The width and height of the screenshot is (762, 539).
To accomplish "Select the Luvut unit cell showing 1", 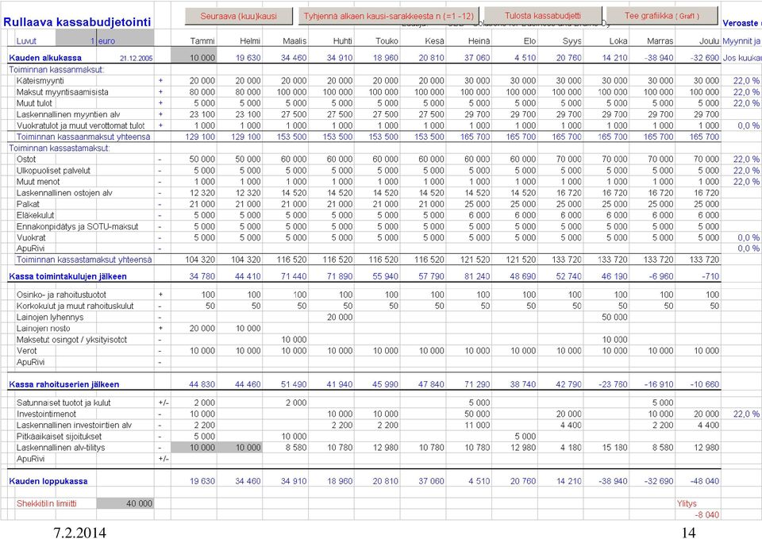I will tap(76, 40).
